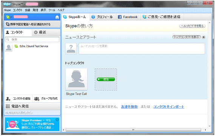Click the Facebook tab icon
215x136 pixels.
(x=120, y=17)
